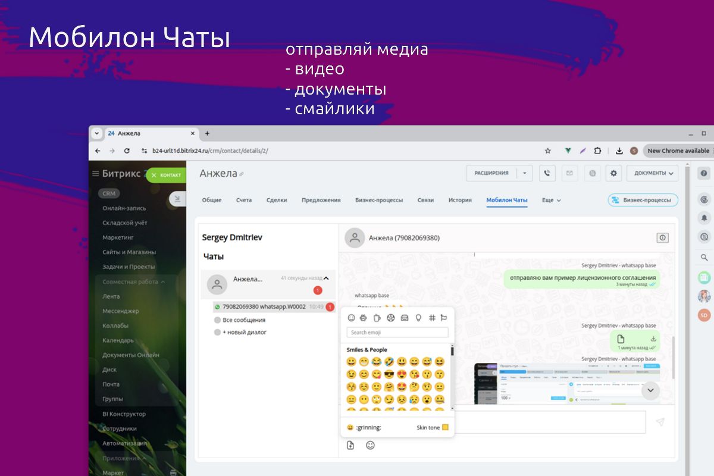Expand the Еще tabs menu

[x=552, y=201]
